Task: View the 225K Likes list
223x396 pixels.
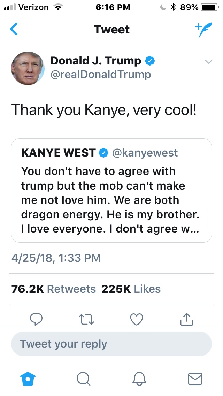Action: (x=131, y=289)
